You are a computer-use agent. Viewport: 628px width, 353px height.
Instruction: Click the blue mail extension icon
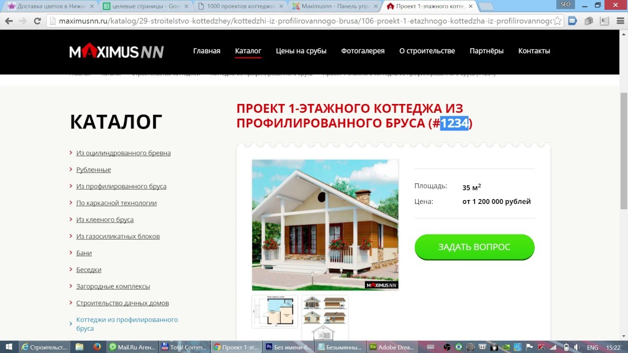pos(573,21)
